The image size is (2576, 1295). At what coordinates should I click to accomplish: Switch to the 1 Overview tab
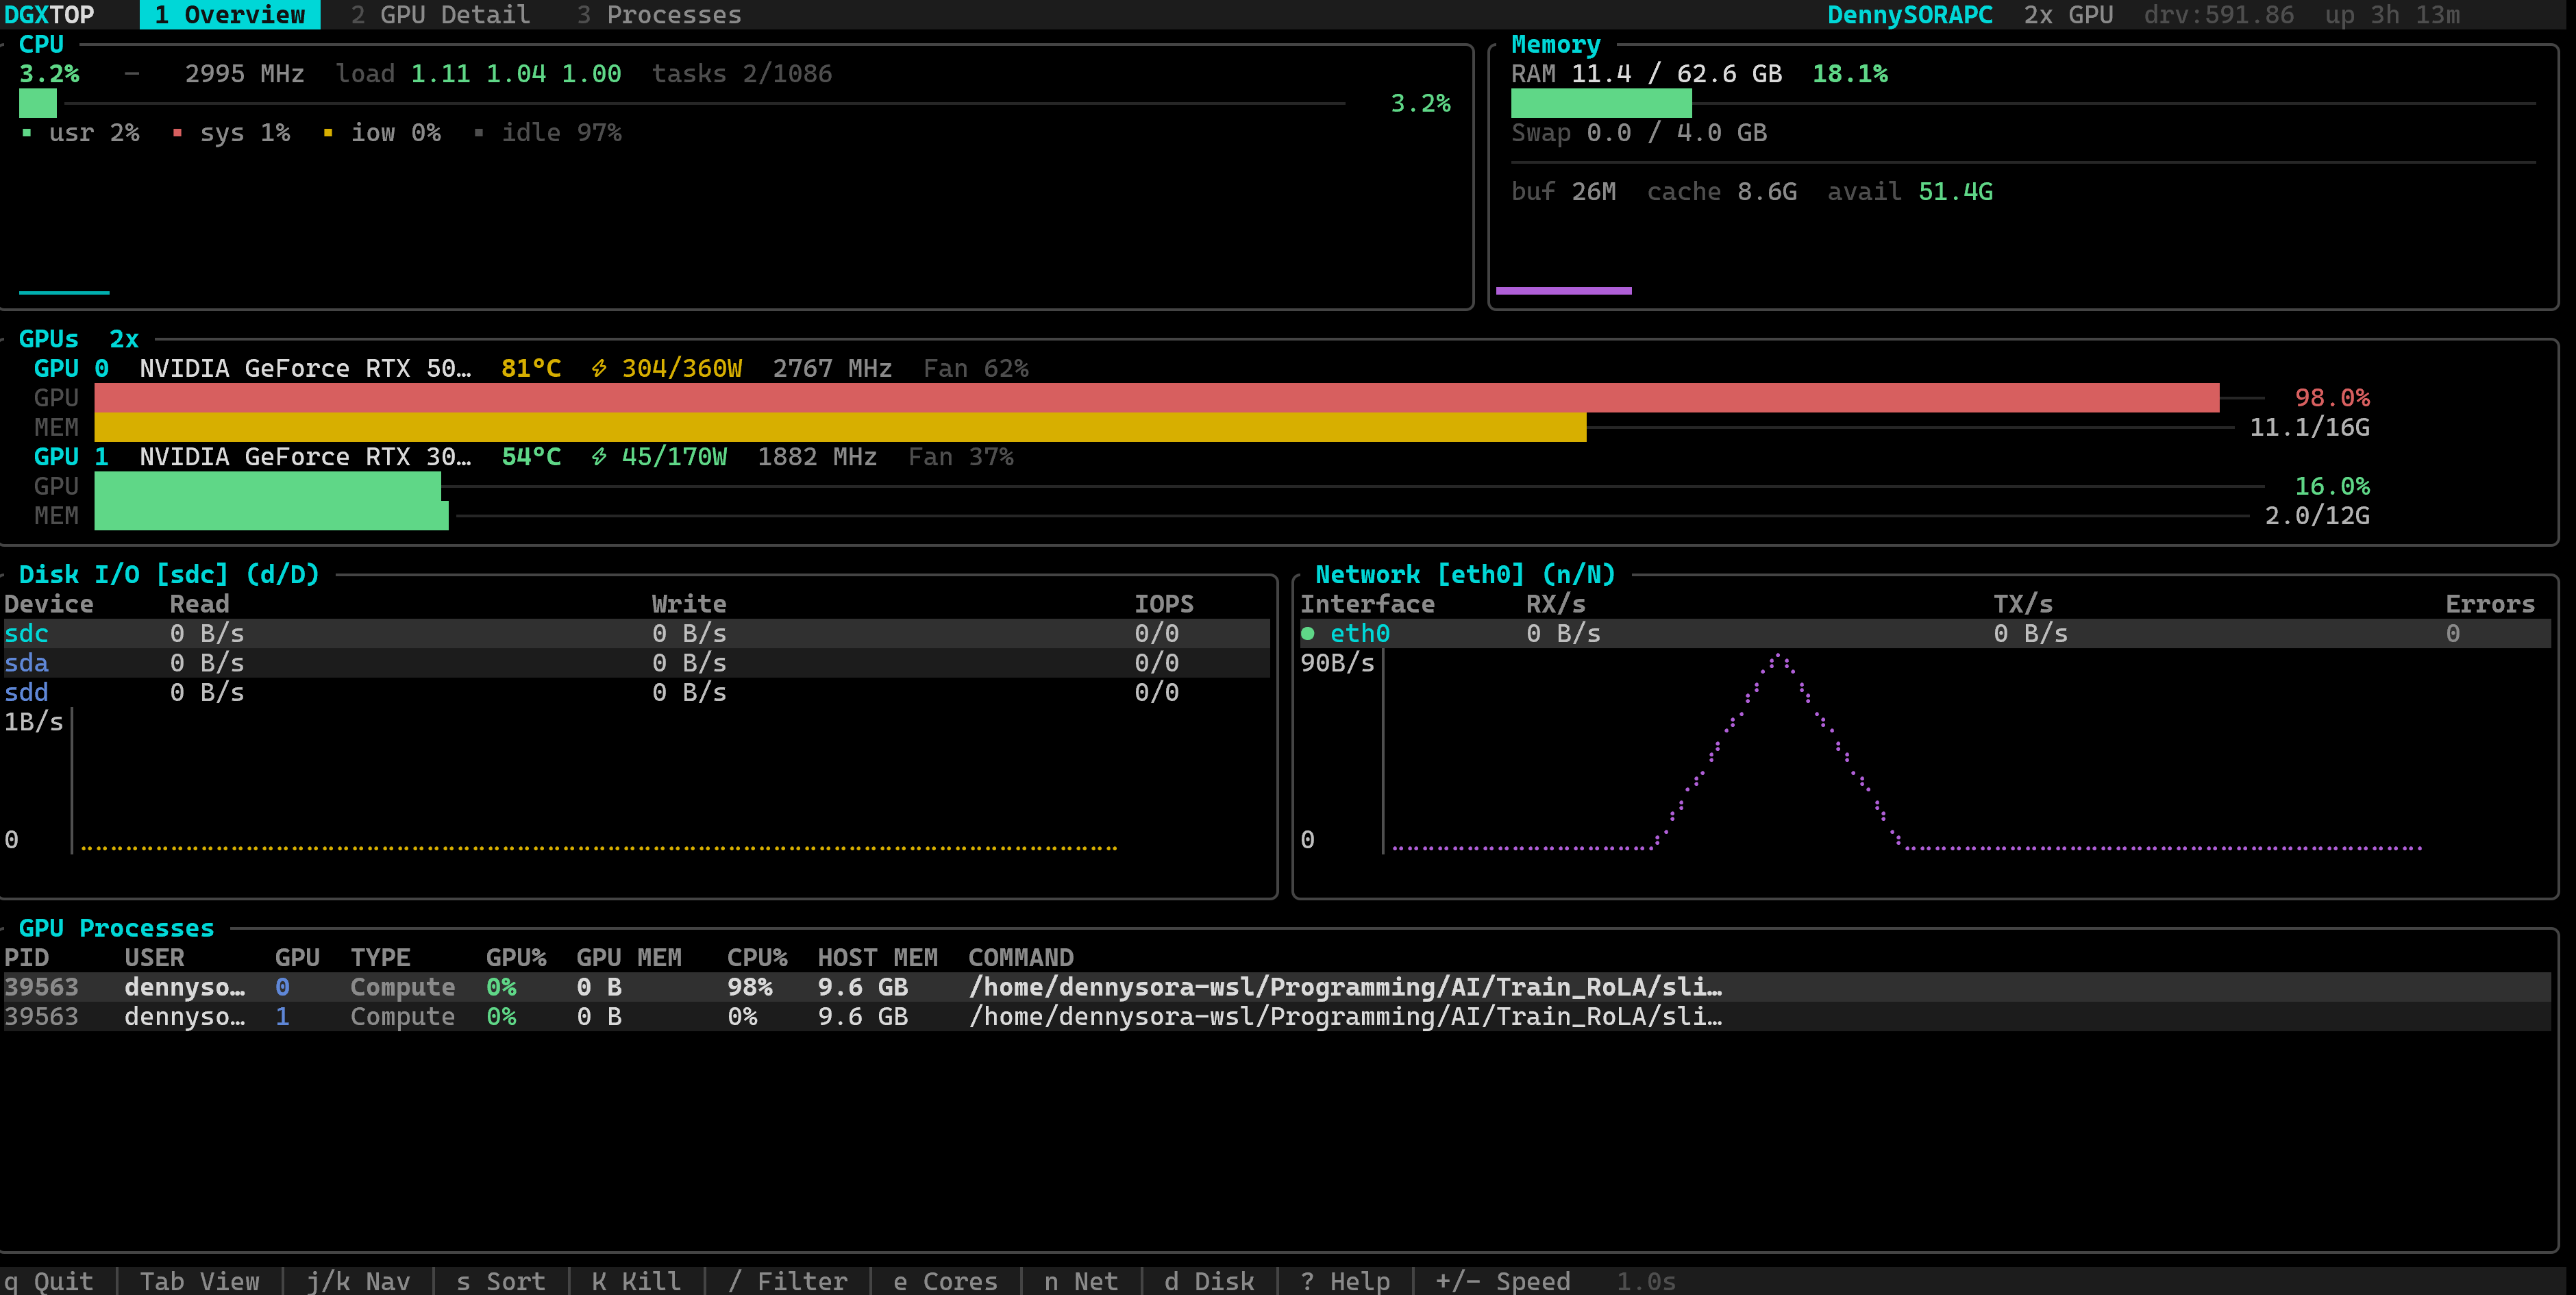[230, 15]
